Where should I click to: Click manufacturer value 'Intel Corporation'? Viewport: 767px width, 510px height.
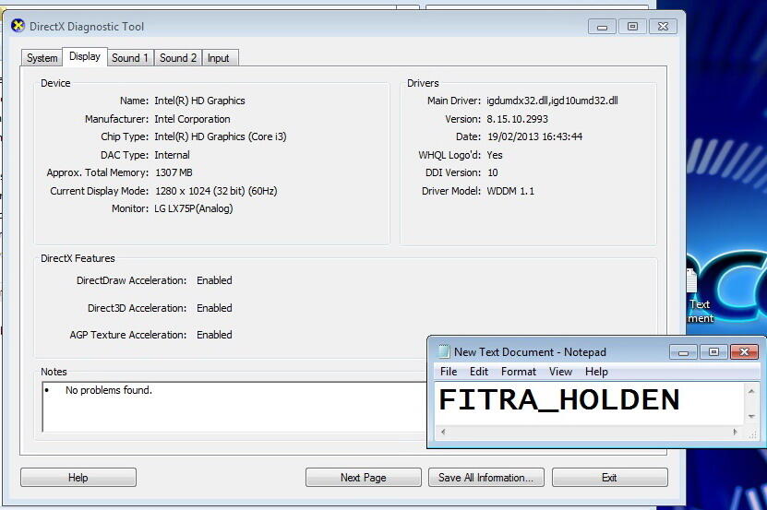pos(192,119)
